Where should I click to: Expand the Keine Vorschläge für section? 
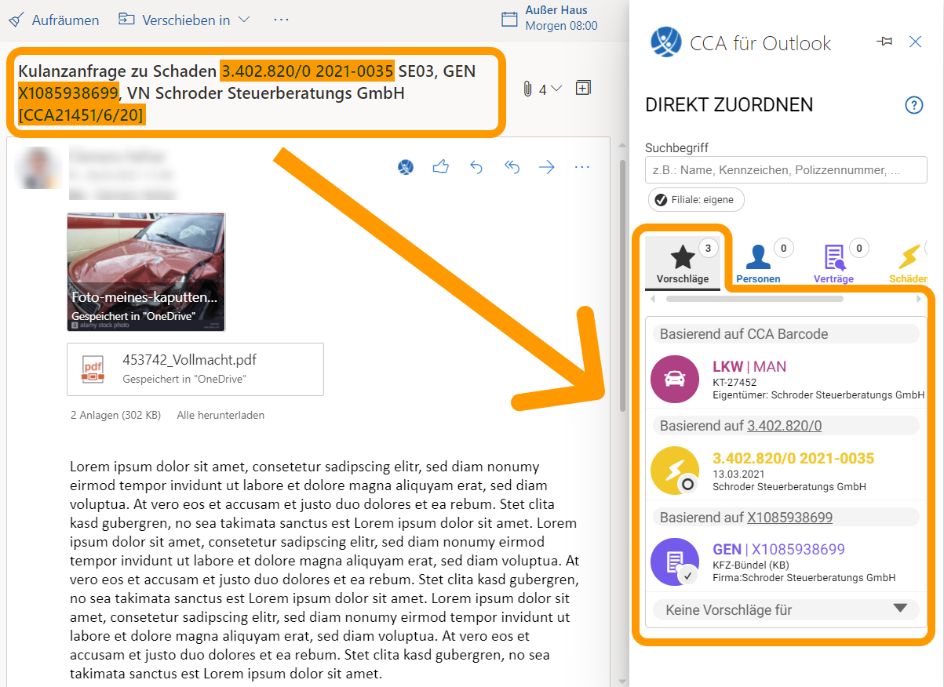(x=785, y=609)
